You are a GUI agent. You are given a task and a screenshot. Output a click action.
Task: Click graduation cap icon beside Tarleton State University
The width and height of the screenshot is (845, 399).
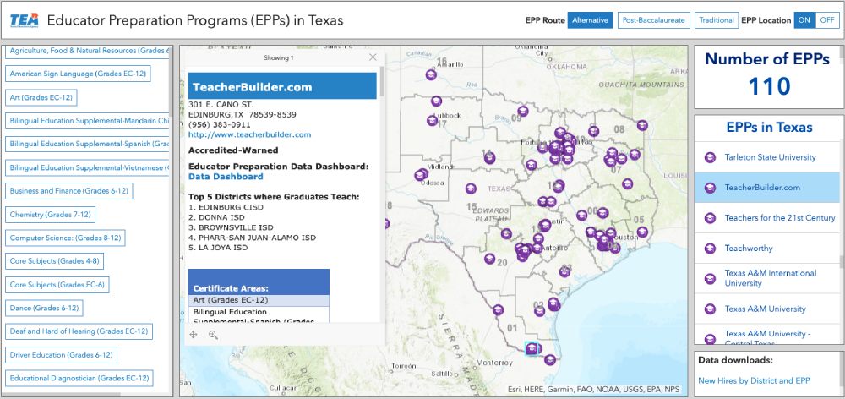pyautogui.click(x=711, y=157)
